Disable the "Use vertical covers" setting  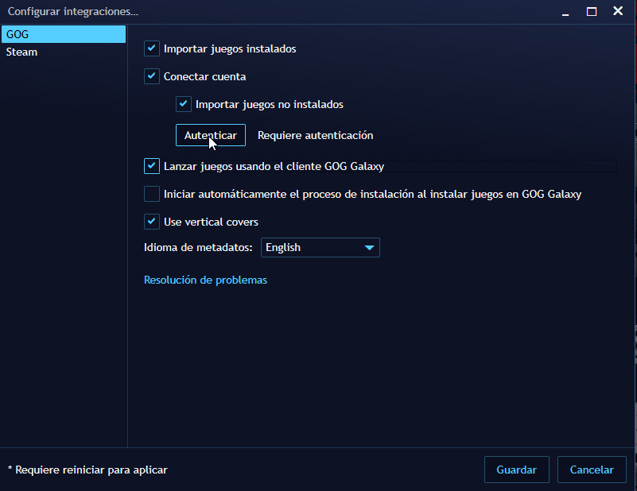coord(151,222)
